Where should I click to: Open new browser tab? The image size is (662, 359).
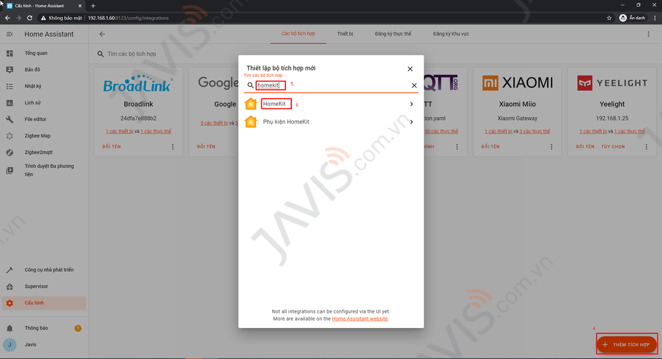[93, 6]
